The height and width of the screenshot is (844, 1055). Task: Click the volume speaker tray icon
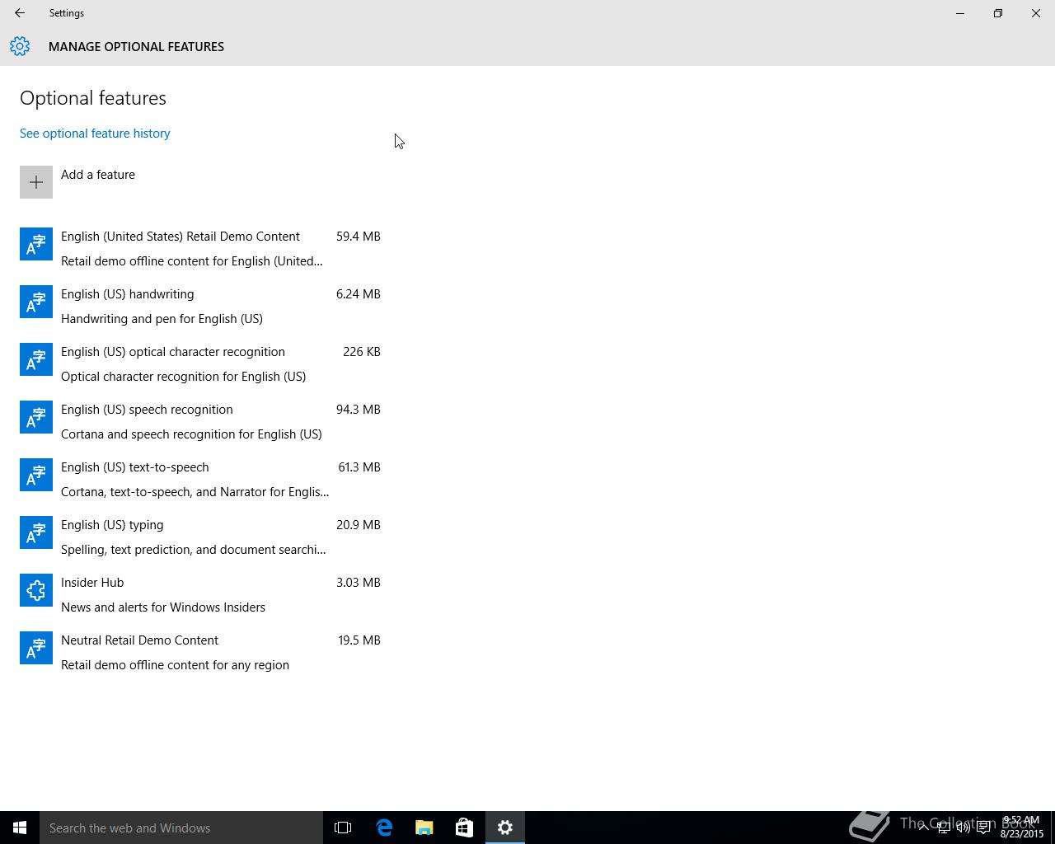[x=964, y=828]
